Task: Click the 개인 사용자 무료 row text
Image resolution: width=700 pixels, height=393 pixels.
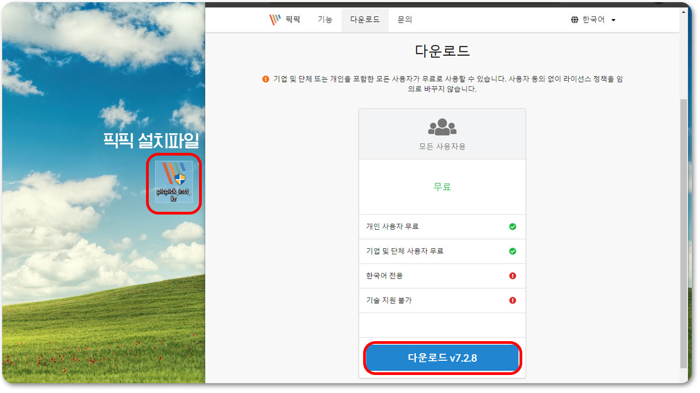Action: coord(392,227)
